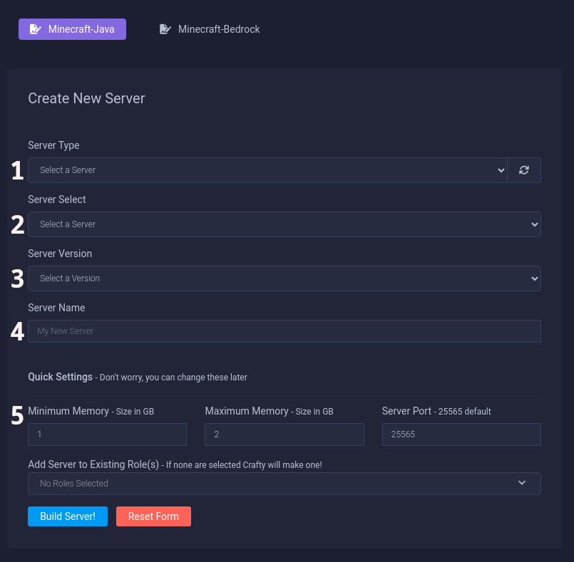Select the Minecraft-Java tab
Image resolution: width=574 pixels, height=562 pixels.
coord(73,29)
